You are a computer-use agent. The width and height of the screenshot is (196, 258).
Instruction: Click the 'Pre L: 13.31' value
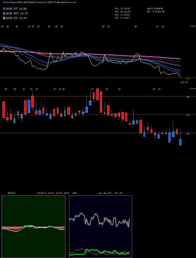pyautogui.click(x=123, y=15)
